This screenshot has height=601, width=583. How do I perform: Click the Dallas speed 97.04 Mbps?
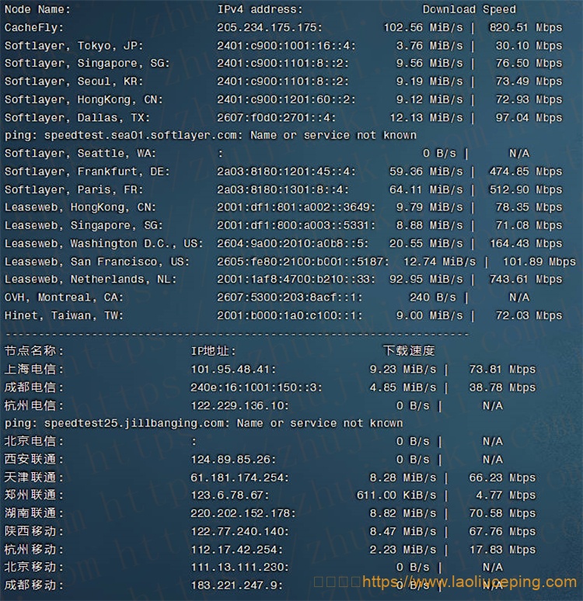529,118
